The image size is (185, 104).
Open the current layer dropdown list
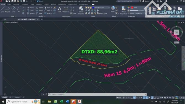[109, 7]
